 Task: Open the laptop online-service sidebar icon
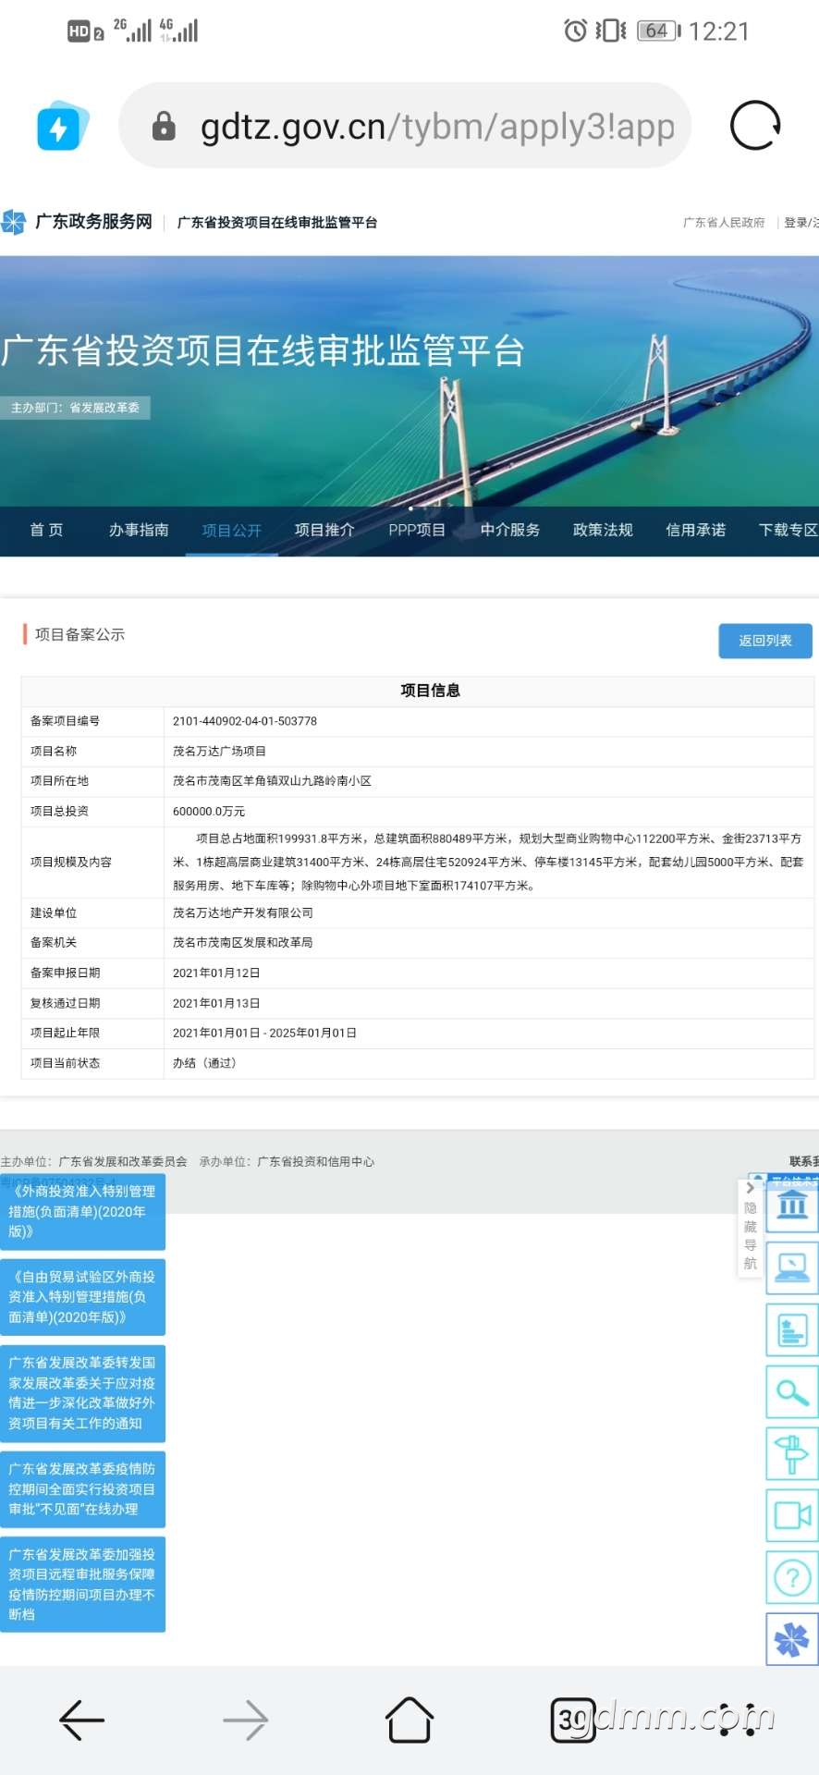point(792,1267)
